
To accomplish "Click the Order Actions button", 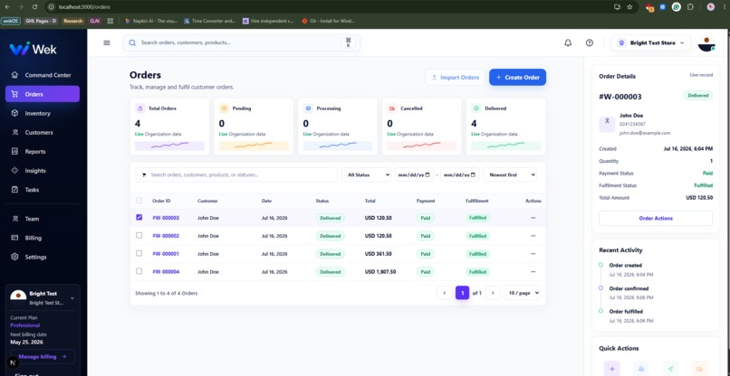I will (656, 218).
